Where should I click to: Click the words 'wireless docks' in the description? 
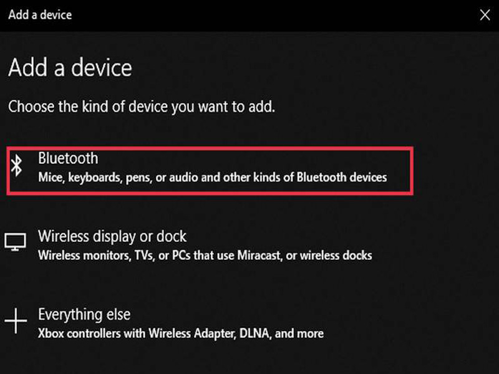coord(336,256)
